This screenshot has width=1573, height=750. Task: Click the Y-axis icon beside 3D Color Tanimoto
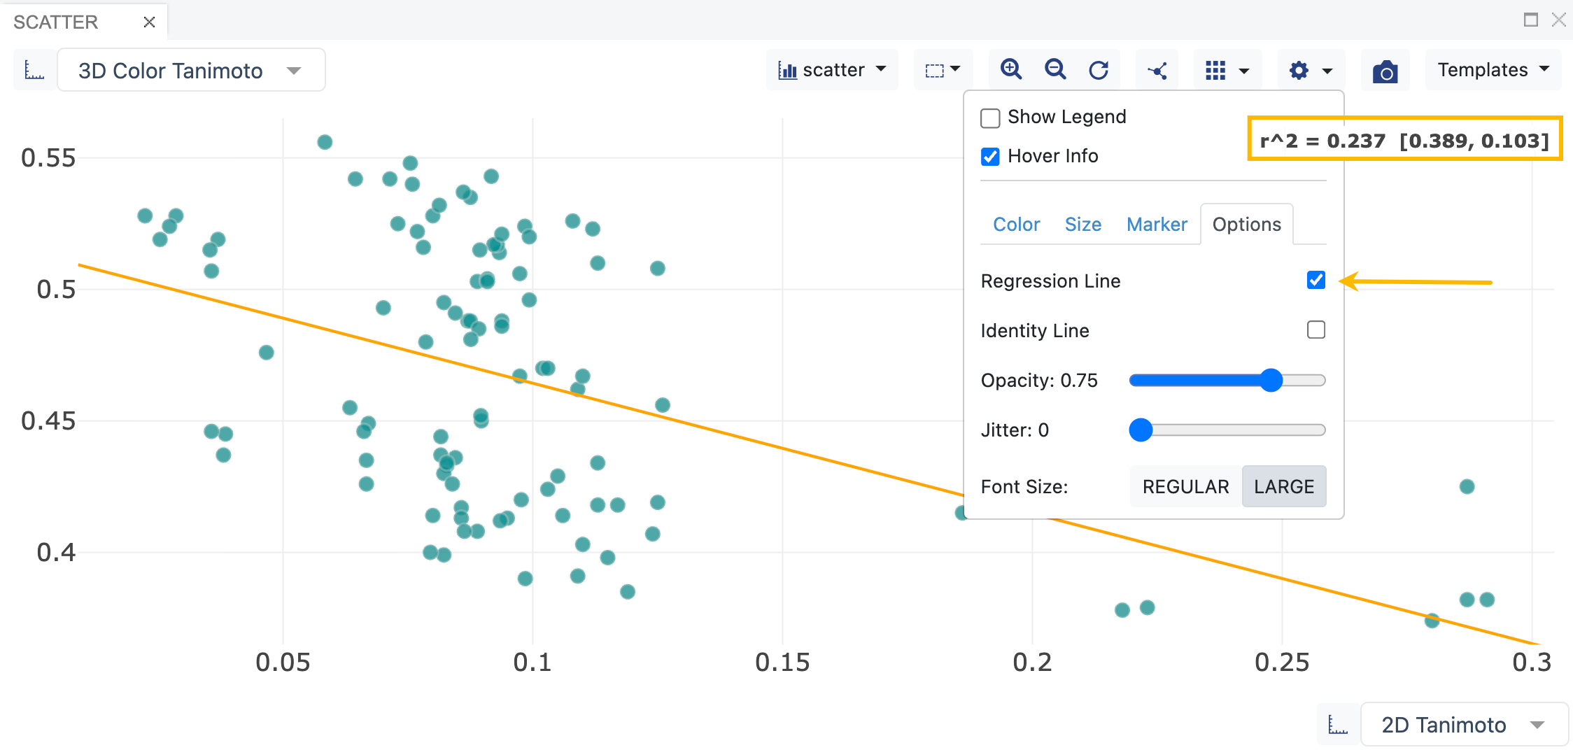click(x=34, y=70)
